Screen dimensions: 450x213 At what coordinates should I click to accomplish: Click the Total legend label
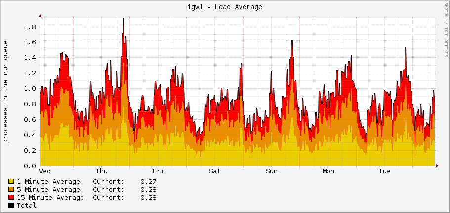(27, 205)
